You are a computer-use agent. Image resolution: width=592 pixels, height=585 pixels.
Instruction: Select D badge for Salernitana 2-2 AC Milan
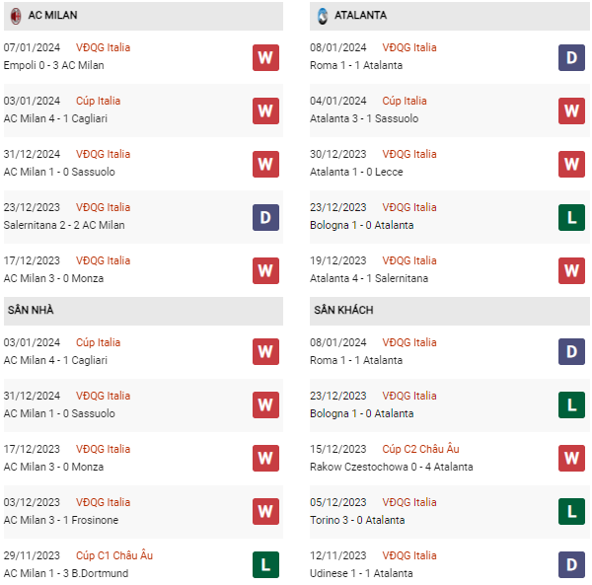[265, 217]
